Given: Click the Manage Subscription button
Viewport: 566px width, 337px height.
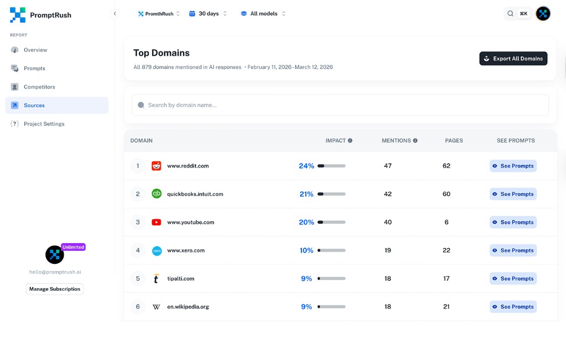Looking at the screenshot, I should tap(55, 289).
